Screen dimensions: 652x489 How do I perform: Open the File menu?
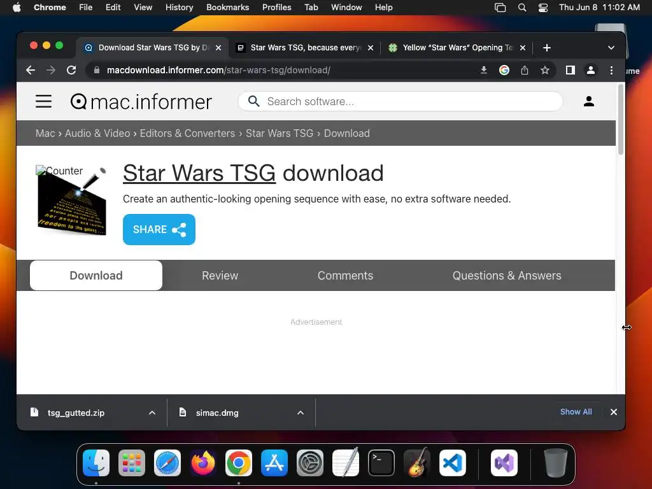point(86,8)
